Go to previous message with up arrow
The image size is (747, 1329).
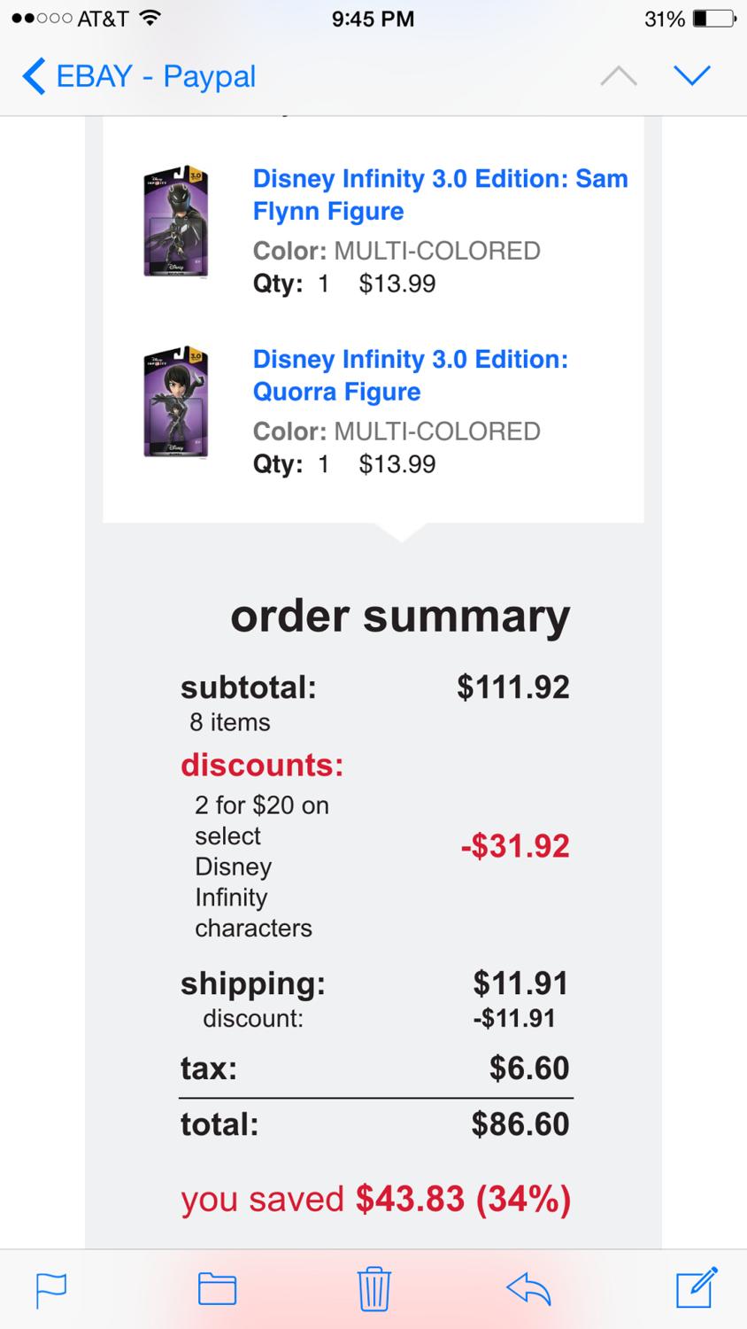pyautogui.click(x=618, y=76)
